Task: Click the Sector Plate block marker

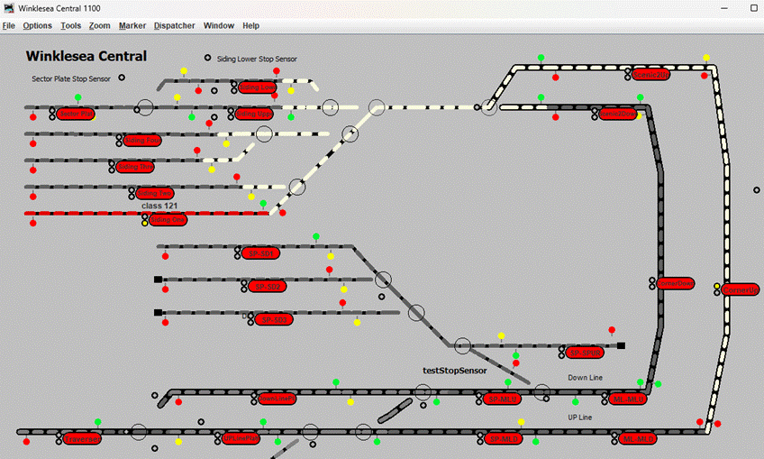Action: (x=76, y=115)
